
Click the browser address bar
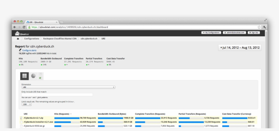144,27
